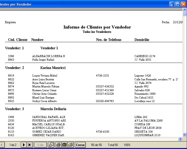The width and height of the screenshot is (187, 149).
Task: Select client 'Arce Luisa Beatriz'
Action: point(43,79)
